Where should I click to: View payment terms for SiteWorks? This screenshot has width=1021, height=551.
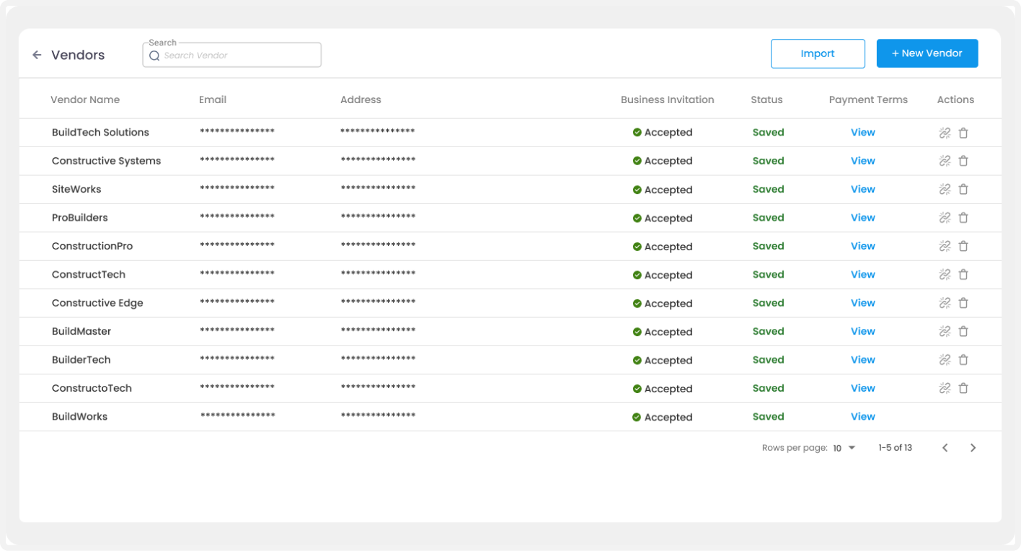[863, 189]
